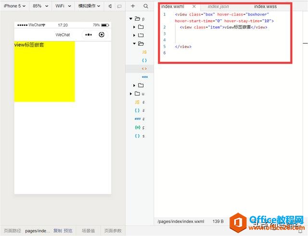Mute the simulator sound using the speaker icon
The height and width of the screenshot is (236, 308).
[x=110, y=6]
